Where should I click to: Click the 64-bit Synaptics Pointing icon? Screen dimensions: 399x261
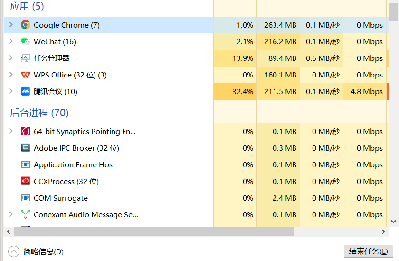tap(26, 132)
